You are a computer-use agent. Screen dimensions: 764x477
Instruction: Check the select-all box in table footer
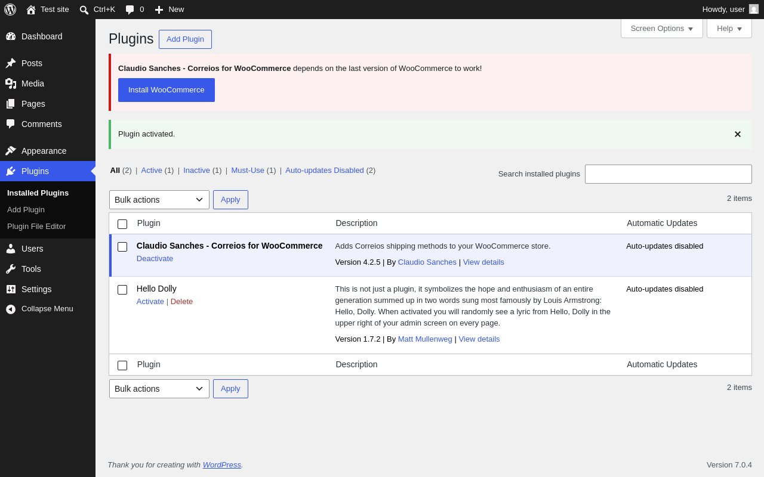122,366
